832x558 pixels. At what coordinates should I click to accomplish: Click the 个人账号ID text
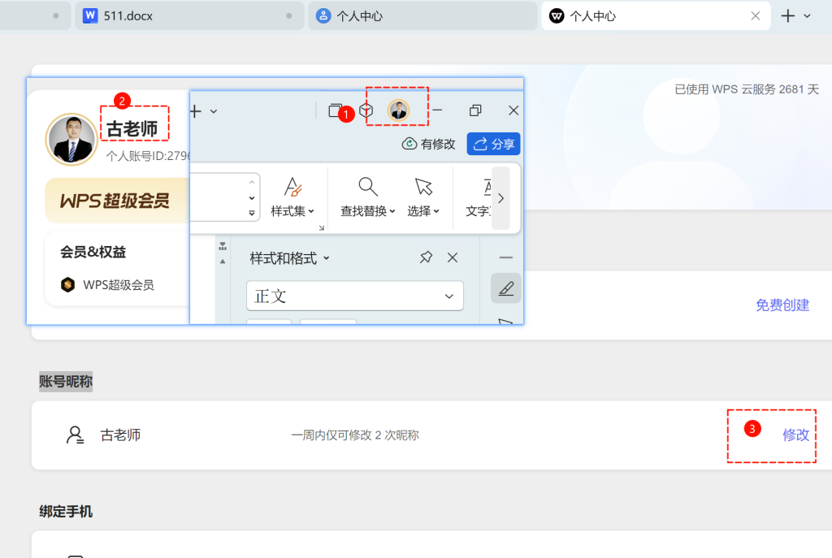(x=148, y=156)
